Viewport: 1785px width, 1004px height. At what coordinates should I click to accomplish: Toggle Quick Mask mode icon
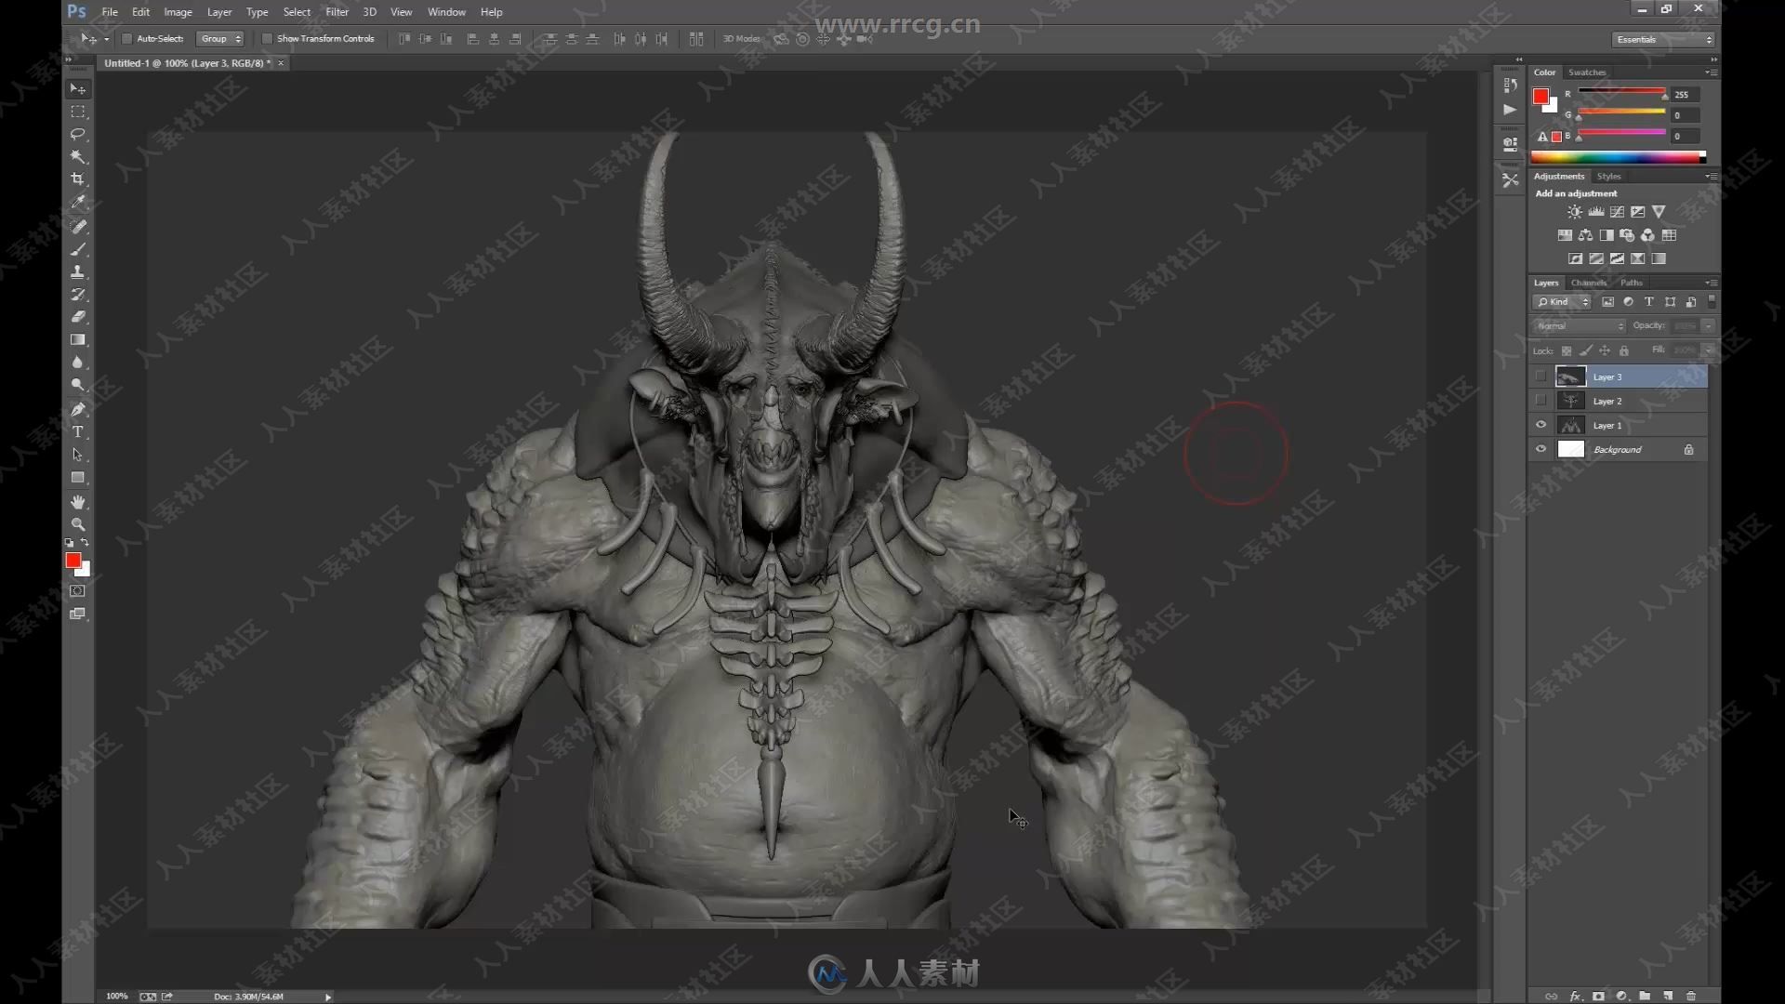click(x=78, y=591)
